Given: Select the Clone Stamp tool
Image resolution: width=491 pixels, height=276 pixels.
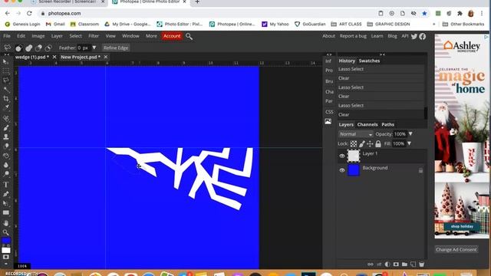Looking at the screenshot, I should 5,137.
